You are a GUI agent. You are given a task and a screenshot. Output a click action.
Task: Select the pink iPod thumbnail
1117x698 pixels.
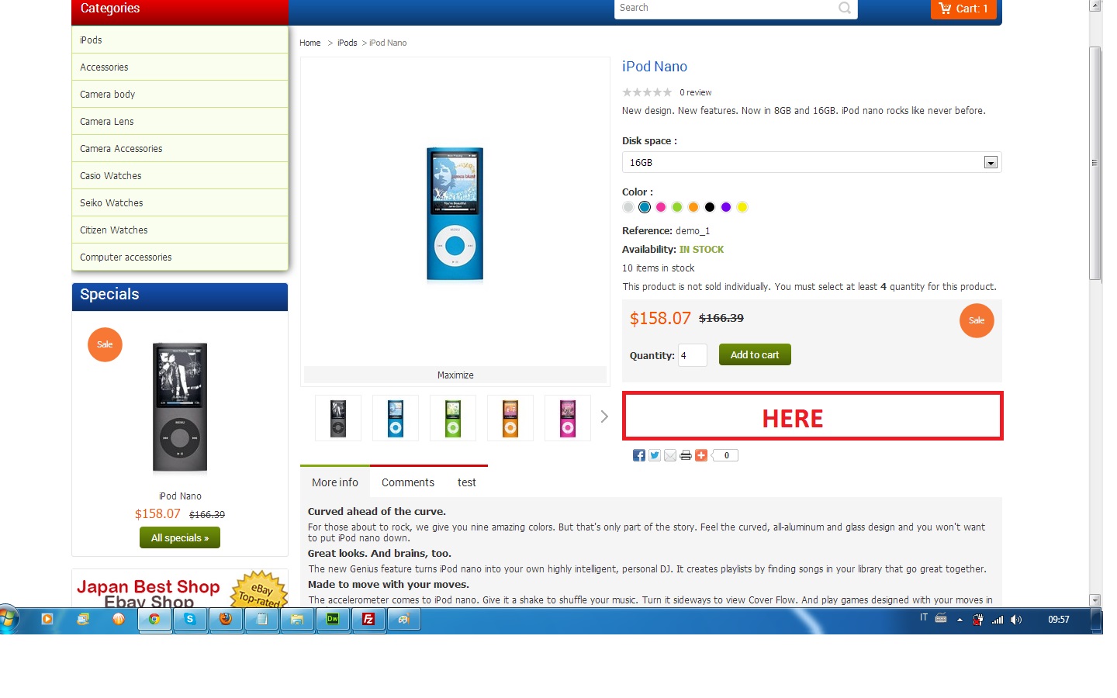568,418
